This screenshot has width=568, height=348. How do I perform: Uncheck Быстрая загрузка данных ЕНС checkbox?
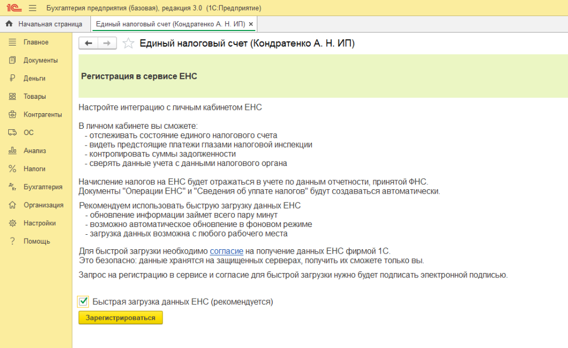pos(83,301)
